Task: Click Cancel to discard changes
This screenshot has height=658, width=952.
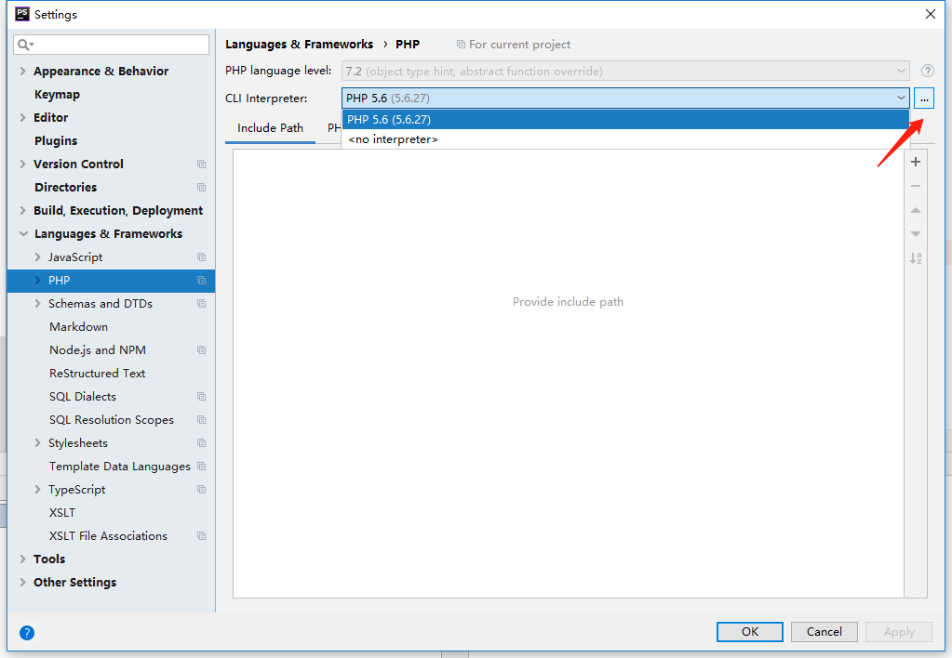Action: [824, 632]
